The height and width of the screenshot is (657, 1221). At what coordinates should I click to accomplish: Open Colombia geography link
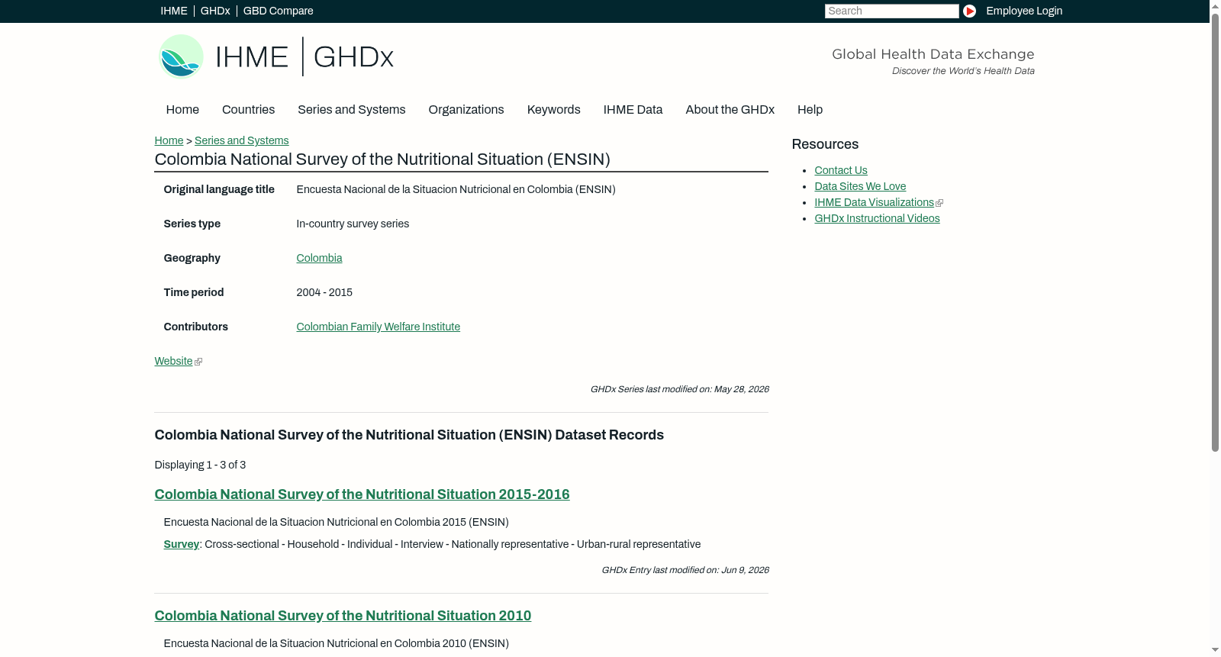[x=319, y=258]
